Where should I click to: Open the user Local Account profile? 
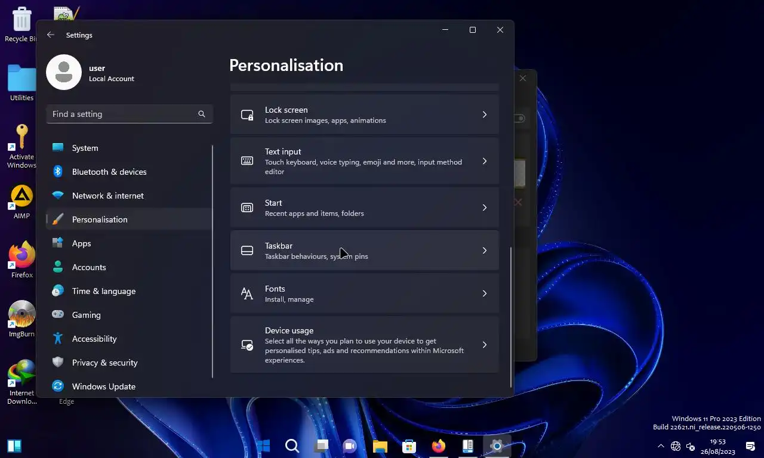coord(91,72)
